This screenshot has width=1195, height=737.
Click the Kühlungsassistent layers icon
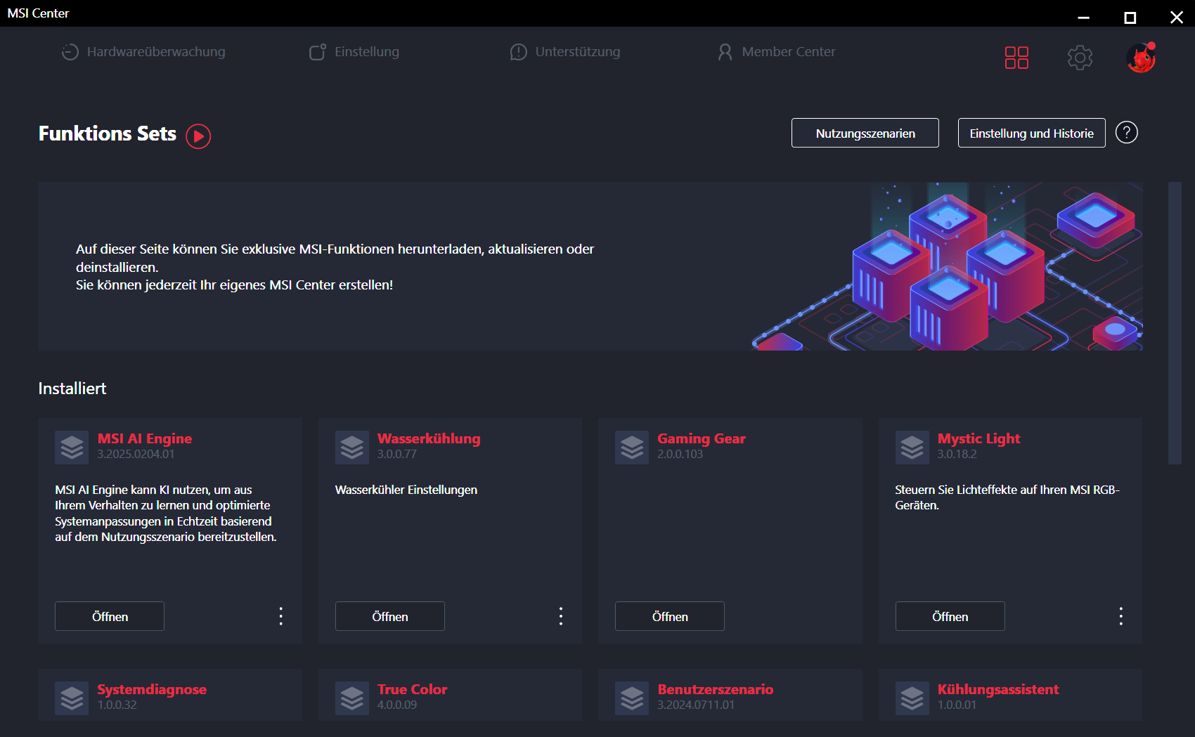tap(912, 698)
